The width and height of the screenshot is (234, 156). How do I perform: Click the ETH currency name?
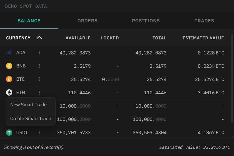pyautogui.click(x=21, y=93)
